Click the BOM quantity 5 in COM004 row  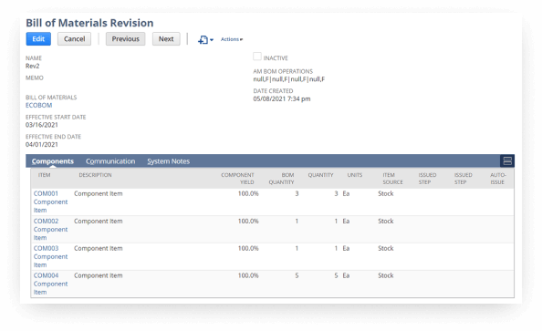297,275
